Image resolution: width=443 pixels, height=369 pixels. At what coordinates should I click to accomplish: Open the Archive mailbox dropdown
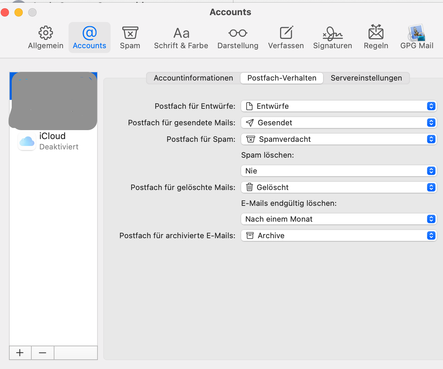click(339, 235)
